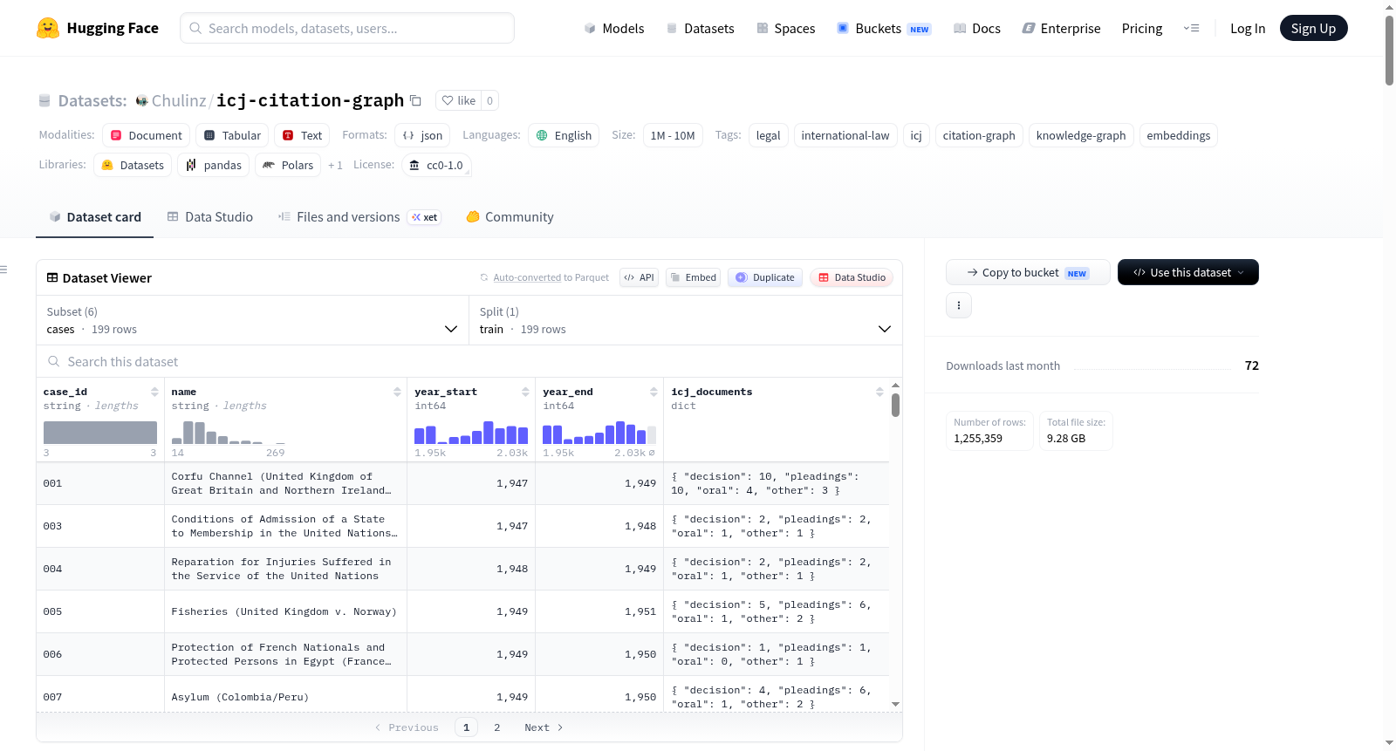1396x751 pixels.
Task: Click the Copy to bucket button
Action: pos(1028,272)
